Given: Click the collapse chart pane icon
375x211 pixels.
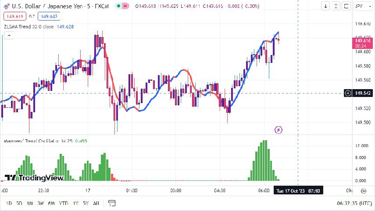Looking at the screenshot, I should point(336,6).
